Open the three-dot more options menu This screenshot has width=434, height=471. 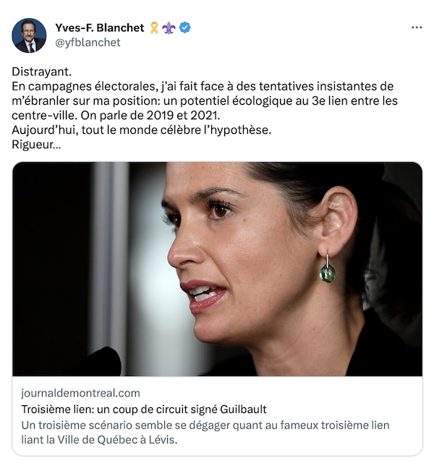click(x=417, y=27)
